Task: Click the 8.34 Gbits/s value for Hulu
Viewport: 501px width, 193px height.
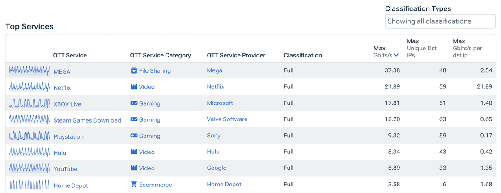Action: coord(394,152)
